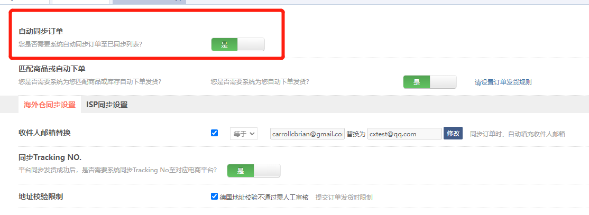Click the 匹配商品或自动下单 section heading
This screenshot has height=215, width=589.
click(52, 69)
